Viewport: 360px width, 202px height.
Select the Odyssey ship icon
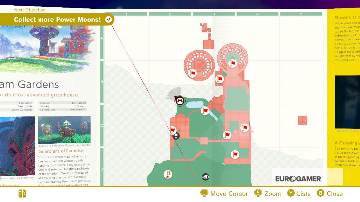pos(168,175)
